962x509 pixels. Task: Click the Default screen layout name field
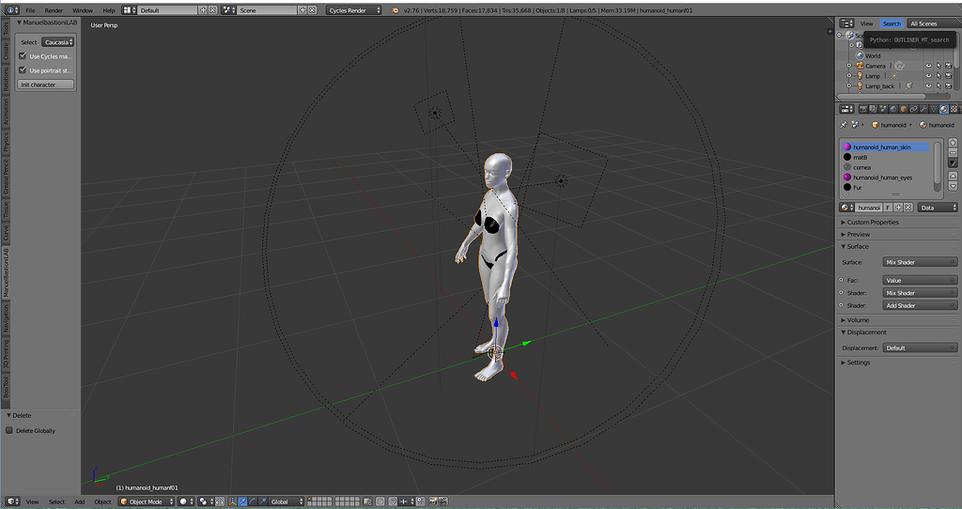pos(167,10)
